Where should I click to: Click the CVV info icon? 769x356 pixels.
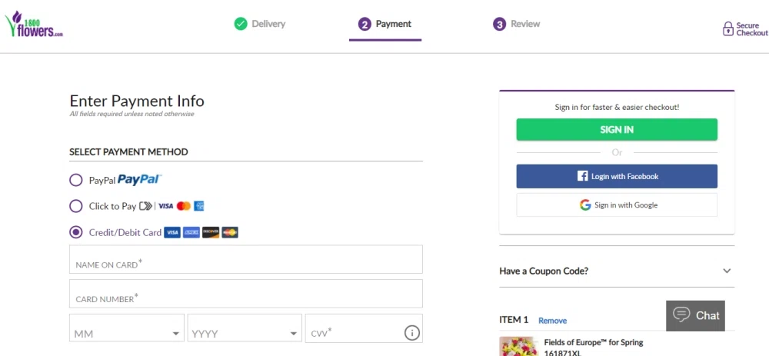coord(411,333)
